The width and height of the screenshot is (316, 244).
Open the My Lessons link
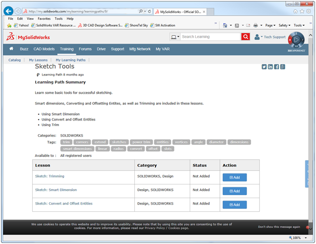pos(38,60)
